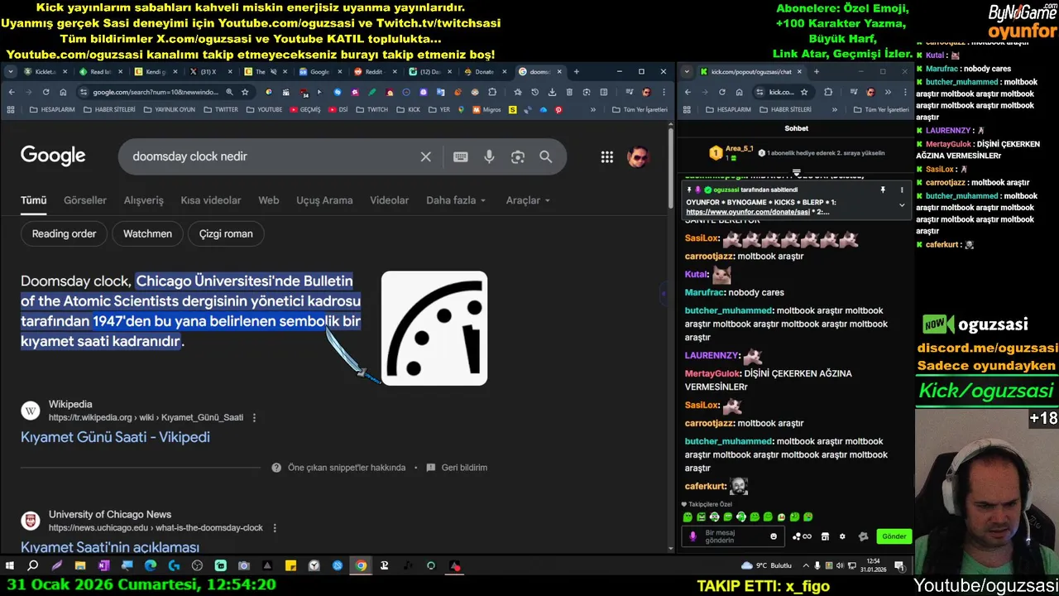Click 'Reading order' suggestion chip
Viewport: 1059px width, 596px height.
64,233
